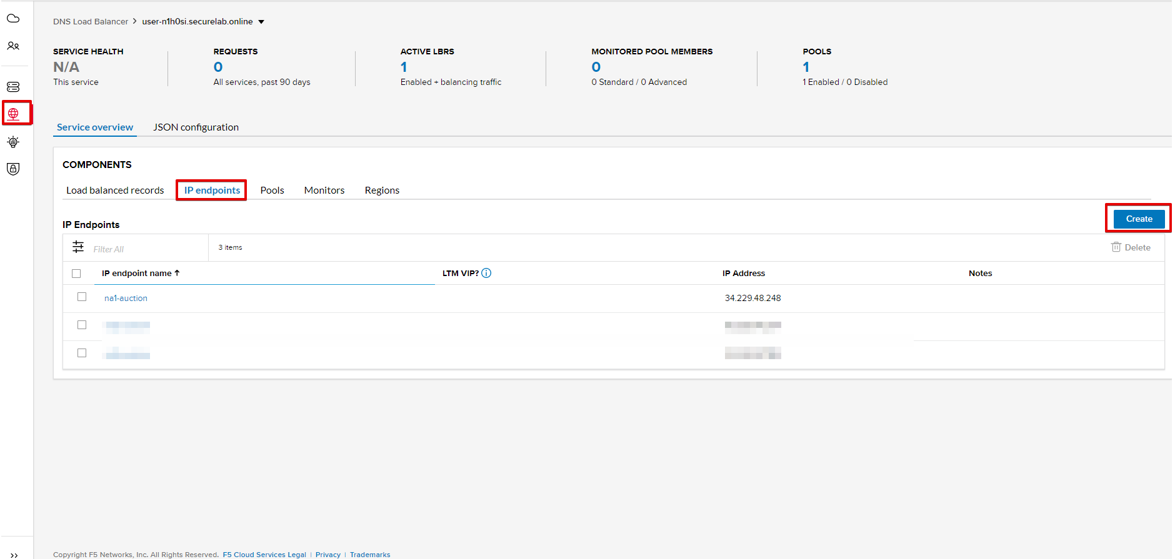The height and width of the screenshot is (559, 1175).
Task: Open the Trademarks footer link
Action: 370,555
